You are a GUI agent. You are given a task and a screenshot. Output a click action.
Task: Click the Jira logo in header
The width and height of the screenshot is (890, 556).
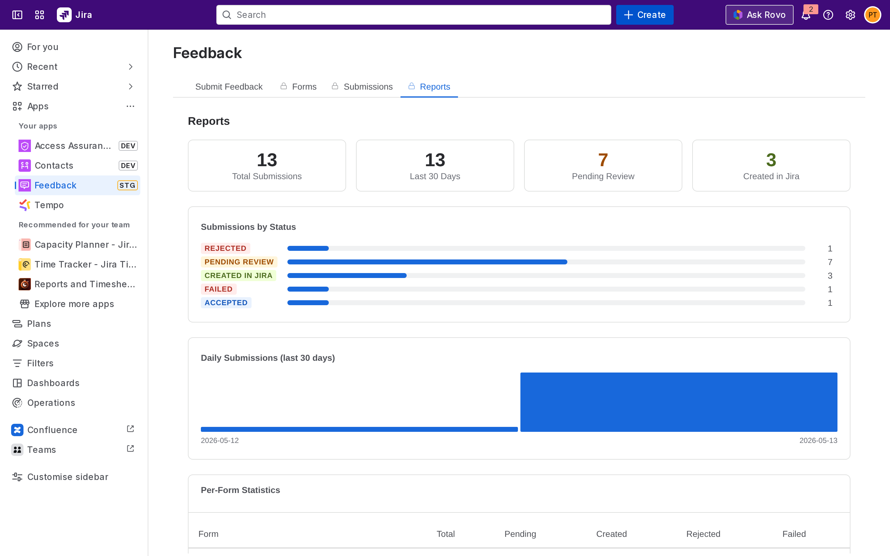74,15
